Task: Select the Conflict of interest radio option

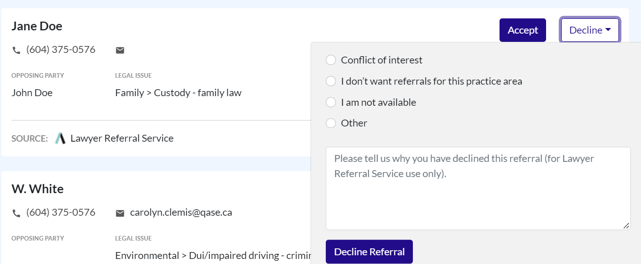Action: pyautogui.click(x=331, y=60)
